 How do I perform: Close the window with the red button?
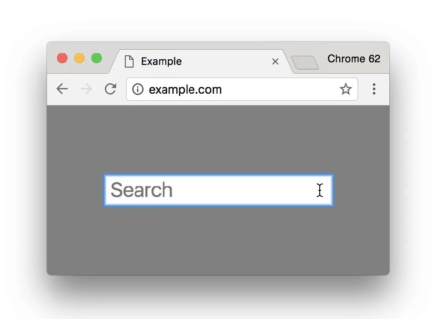coord(62,58)
